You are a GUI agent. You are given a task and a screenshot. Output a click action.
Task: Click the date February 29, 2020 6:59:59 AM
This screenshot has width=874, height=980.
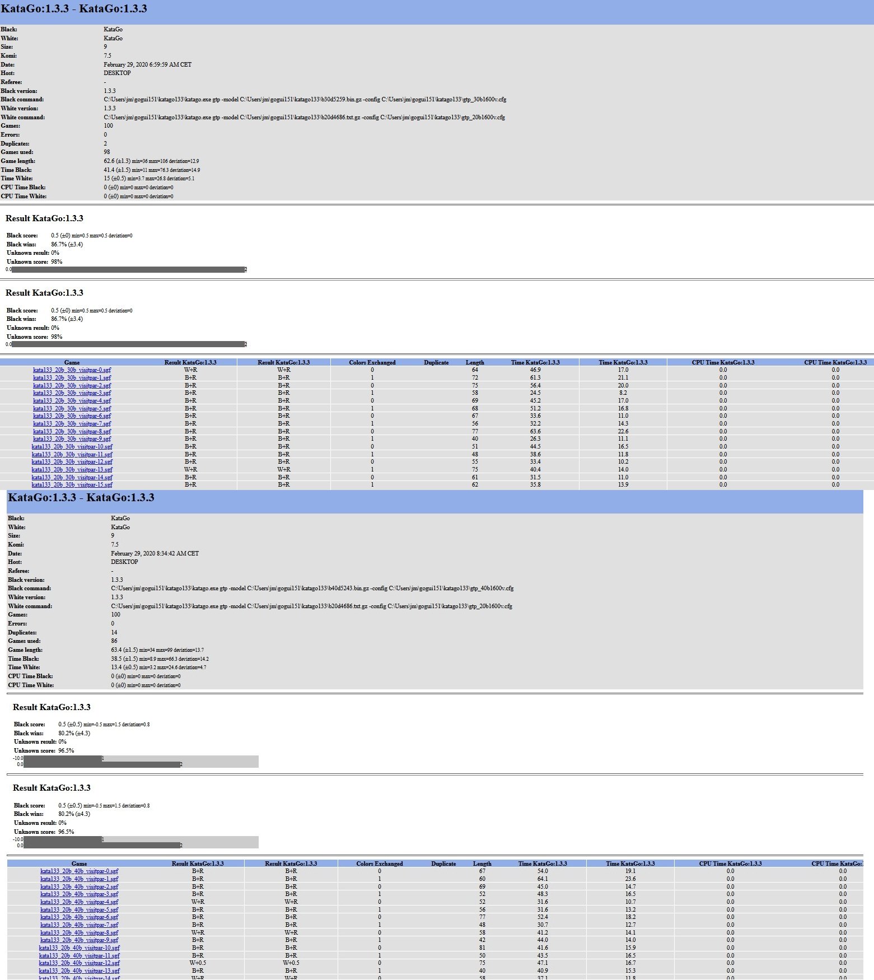(x=147, y=65)
